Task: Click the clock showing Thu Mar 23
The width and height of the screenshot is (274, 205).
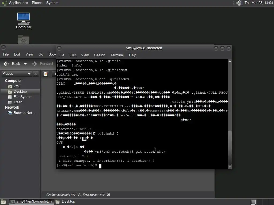Action: pyautogui.click(x=259, y=3)
